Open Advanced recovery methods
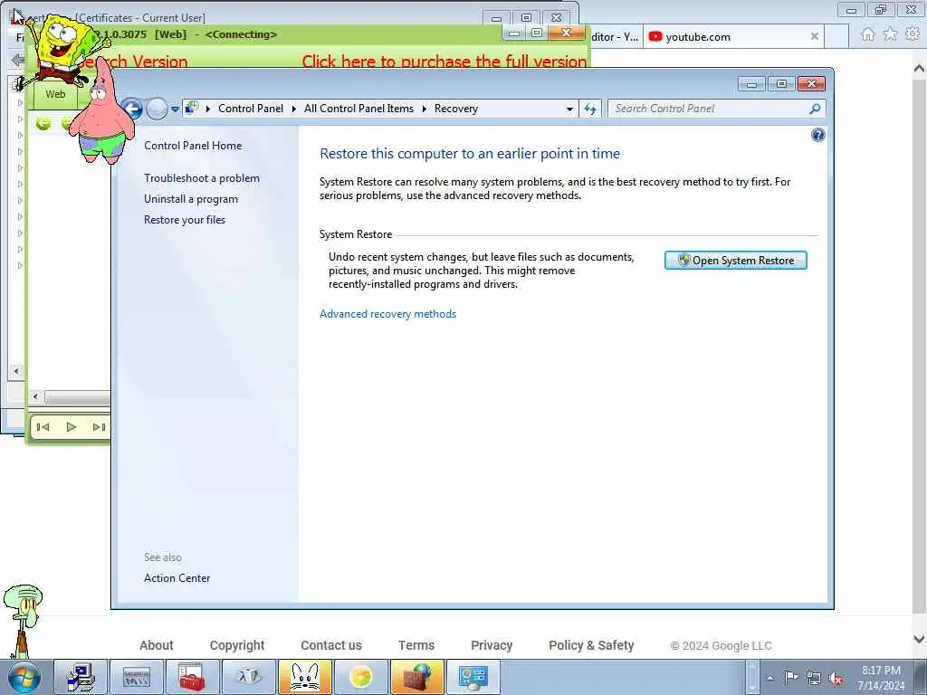927x695 pixels. click(x=387, y=314)
